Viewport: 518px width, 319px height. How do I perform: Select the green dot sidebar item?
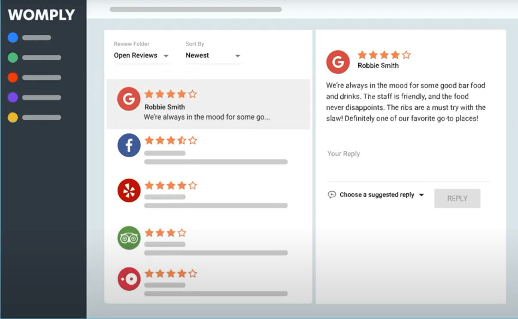click(13, 57)
